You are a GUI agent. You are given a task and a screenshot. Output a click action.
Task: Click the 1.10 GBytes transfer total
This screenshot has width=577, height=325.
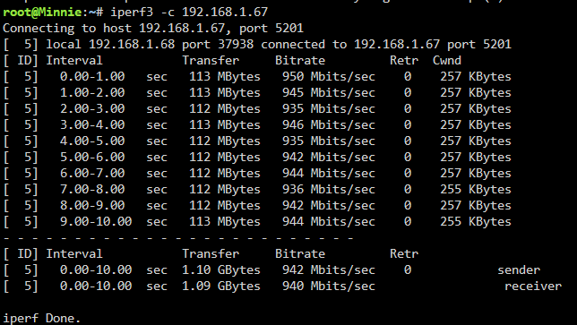click(221, 270)
